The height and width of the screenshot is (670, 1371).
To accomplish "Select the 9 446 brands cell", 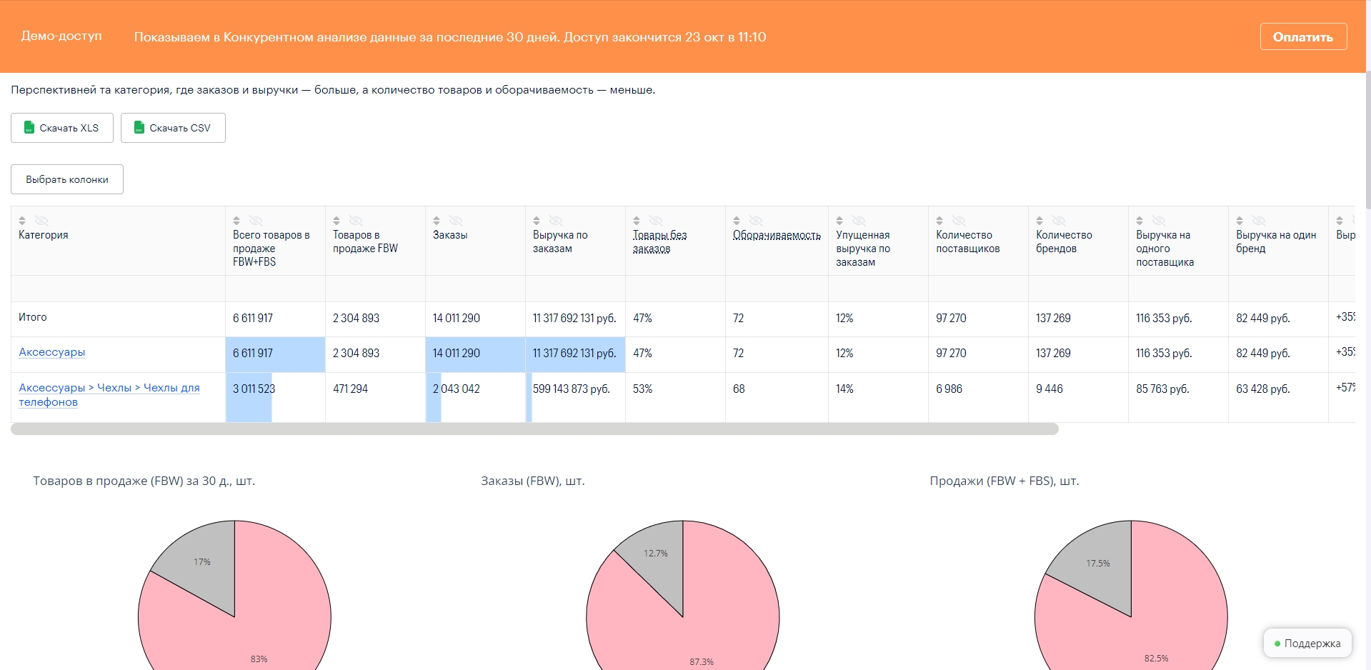I will click(1078, 397).
